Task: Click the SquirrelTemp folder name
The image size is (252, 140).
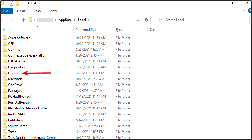Action: coord(18,126)
